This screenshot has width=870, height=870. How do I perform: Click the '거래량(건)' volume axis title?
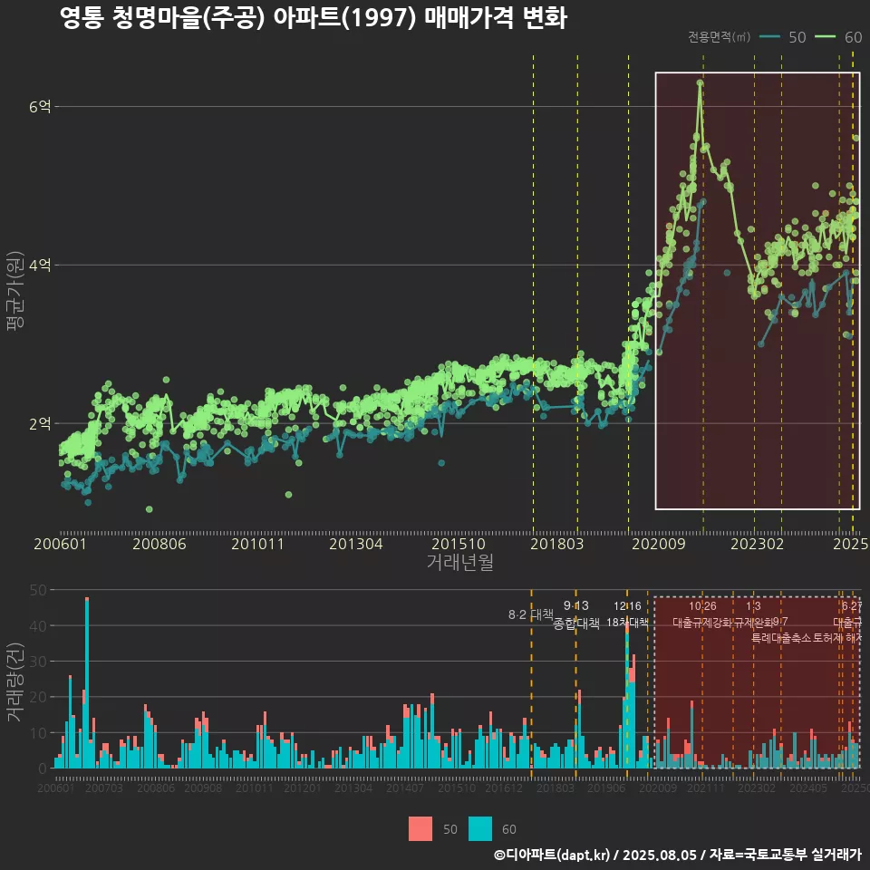pos(15,681)
